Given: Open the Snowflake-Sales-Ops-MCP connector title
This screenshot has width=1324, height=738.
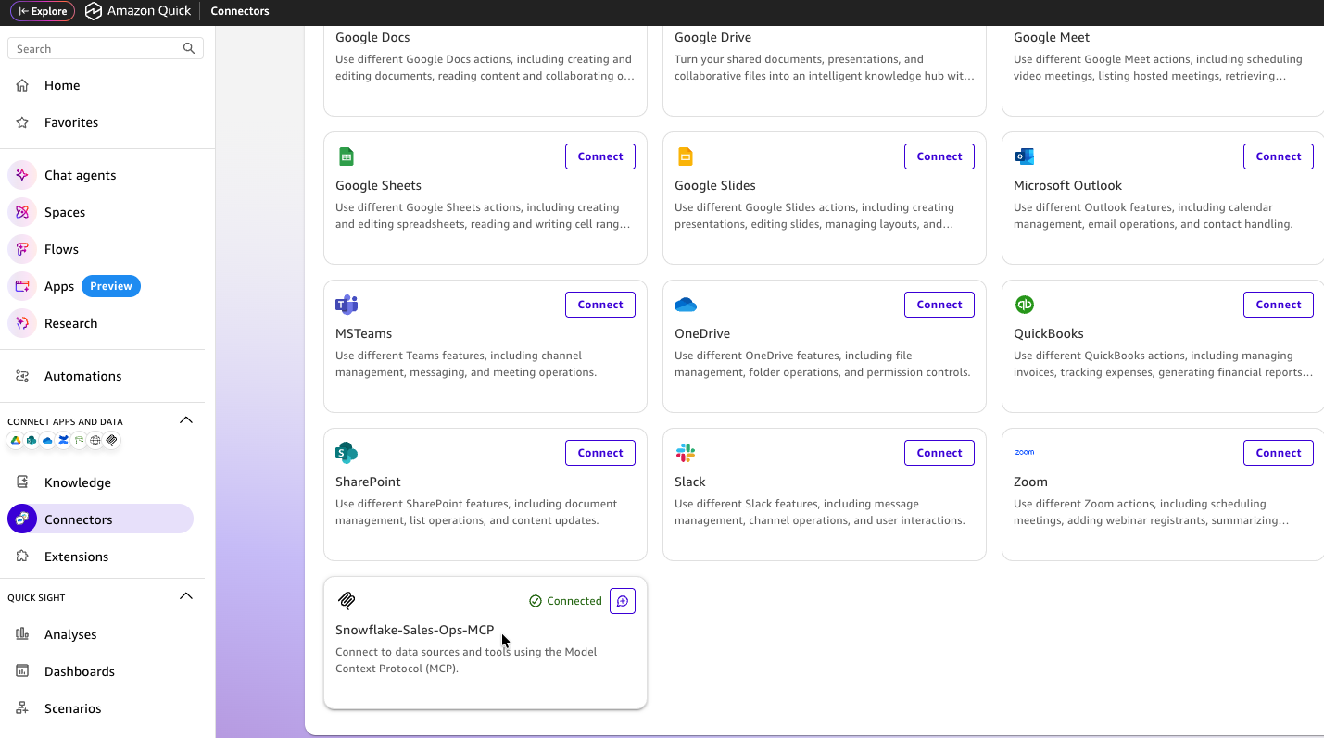Looking at the screenshot, I should click(x=414, y=630).
